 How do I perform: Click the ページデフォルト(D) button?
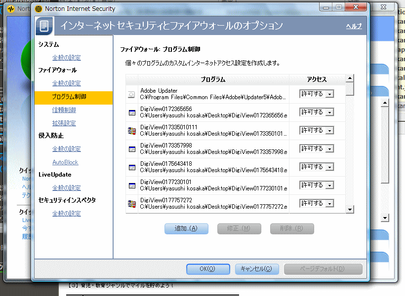point(323,269)
